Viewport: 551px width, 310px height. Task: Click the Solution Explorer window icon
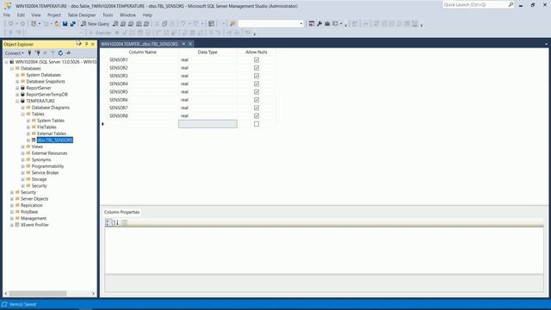(x=312, y=23)
